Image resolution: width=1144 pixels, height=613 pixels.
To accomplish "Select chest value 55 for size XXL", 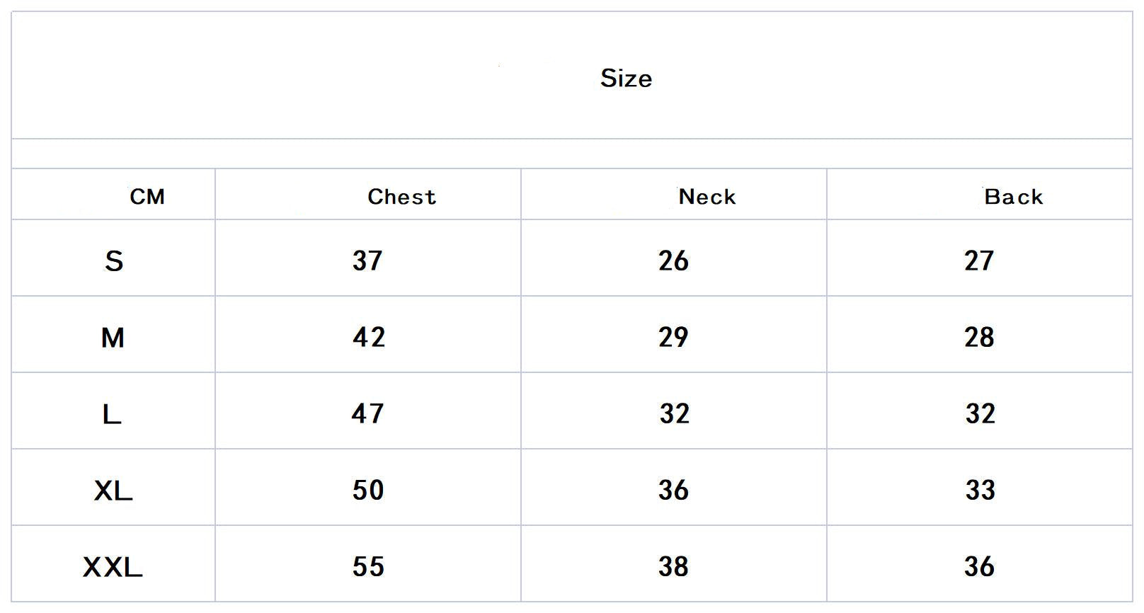I will pyautogui.click(x=368, y=566).
